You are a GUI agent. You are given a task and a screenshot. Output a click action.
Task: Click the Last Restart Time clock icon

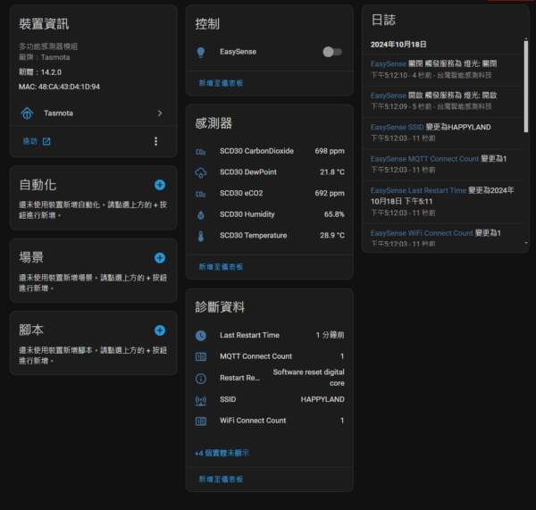tap(201, 336)
